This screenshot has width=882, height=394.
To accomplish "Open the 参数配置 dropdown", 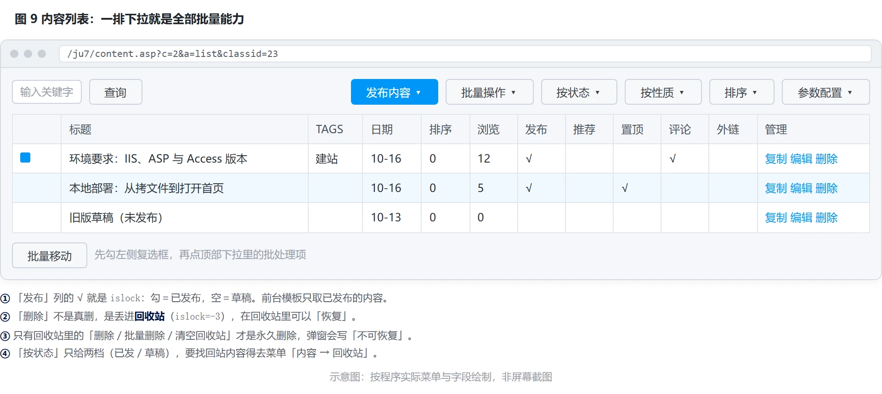I will coord(825,92).
